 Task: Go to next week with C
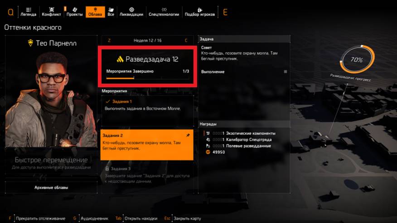(186, 40)
